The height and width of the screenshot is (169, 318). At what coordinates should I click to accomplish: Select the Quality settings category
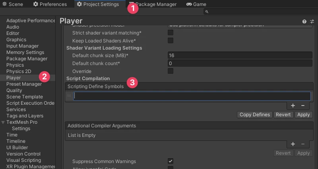tap(14, 90)
